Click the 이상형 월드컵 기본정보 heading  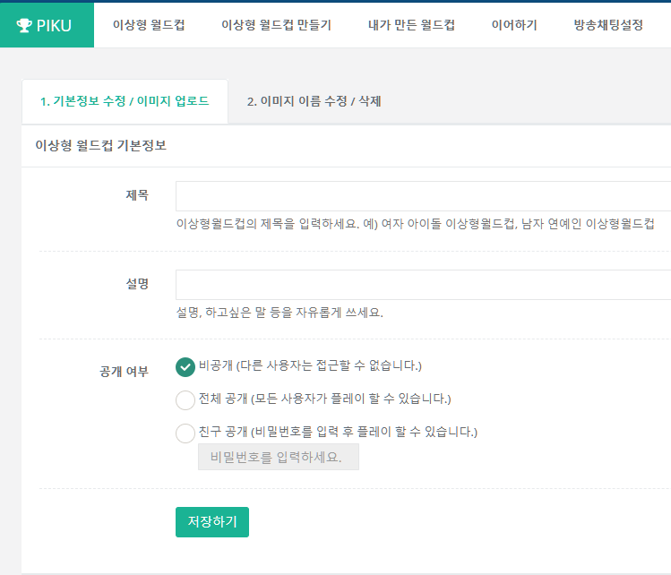pos(100,145)
